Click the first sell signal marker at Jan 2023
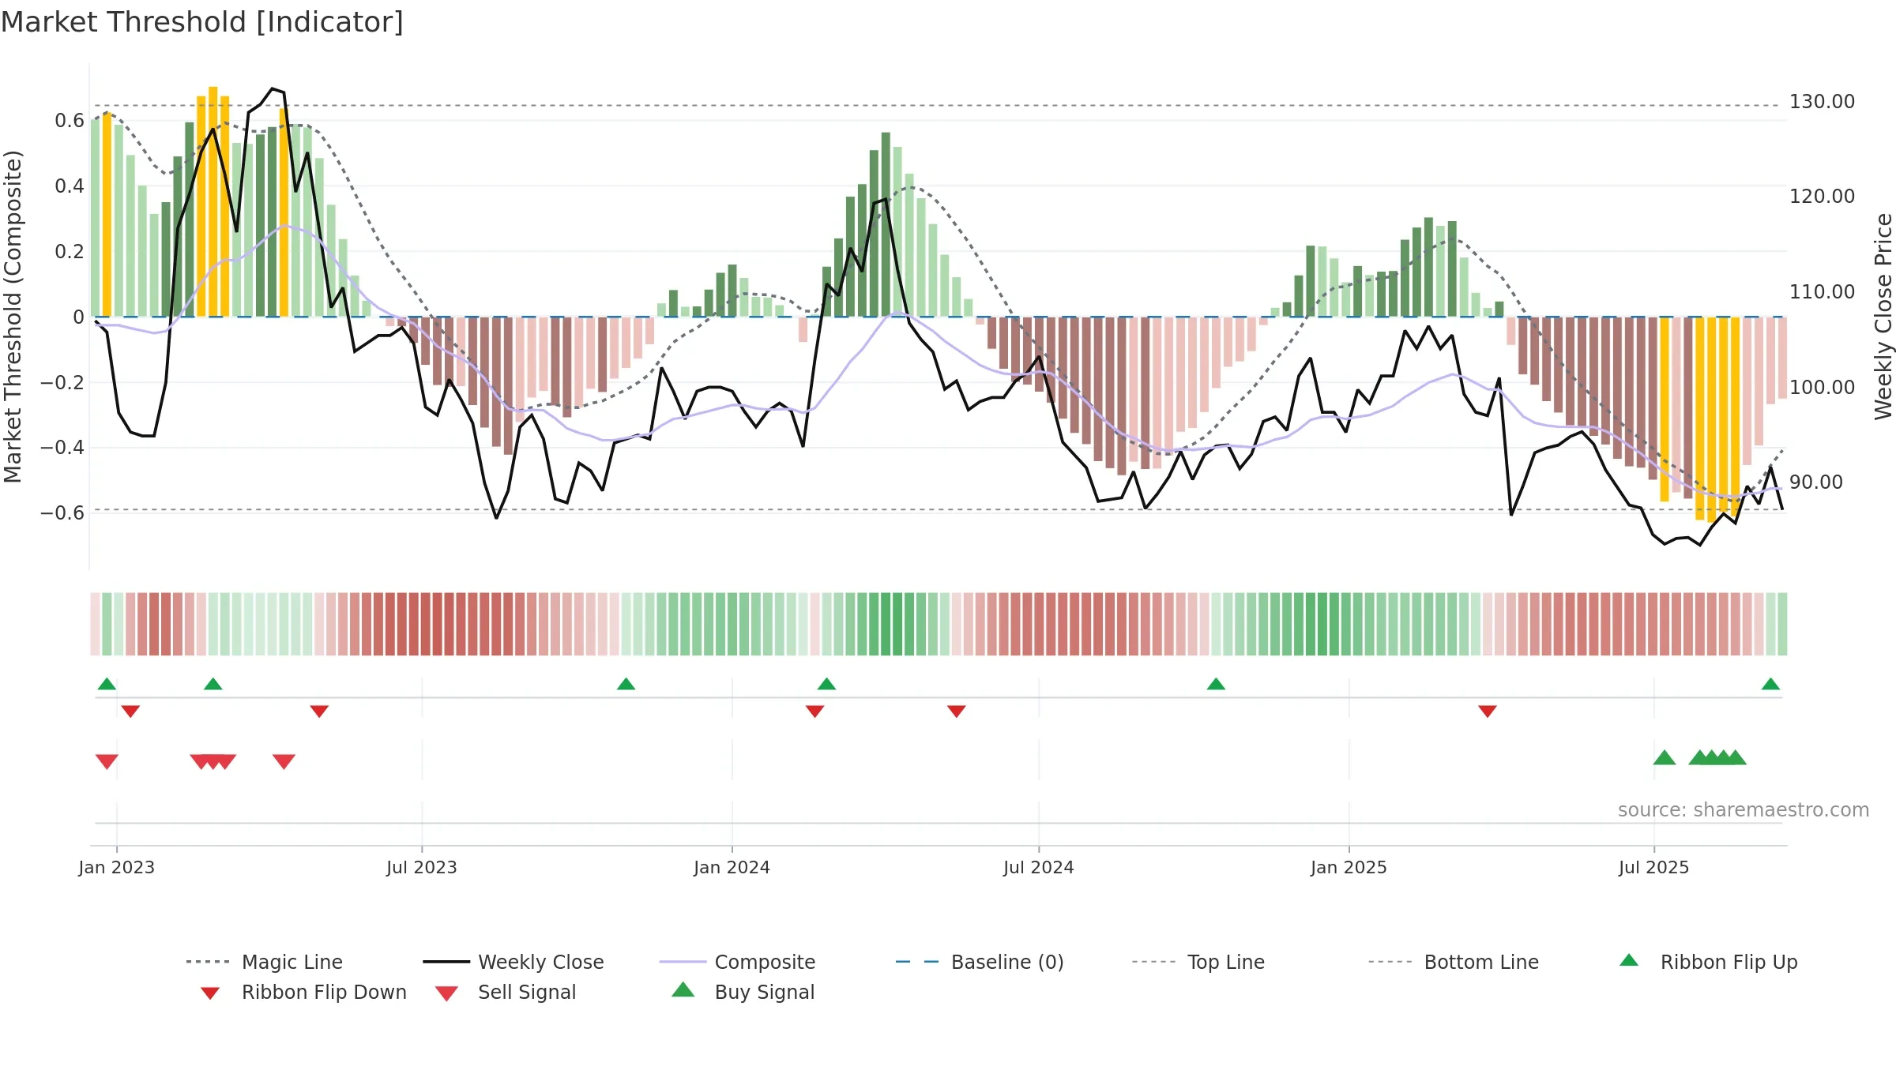Viewport: 1896px width, 1066px height. 107,761
